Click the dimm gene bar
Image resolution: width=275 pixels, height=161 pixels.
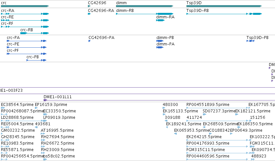click(145, 6)
